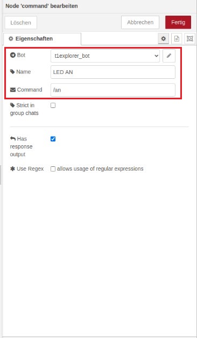Click the Löschen button

pyautogui.click(x=21, y=23)
